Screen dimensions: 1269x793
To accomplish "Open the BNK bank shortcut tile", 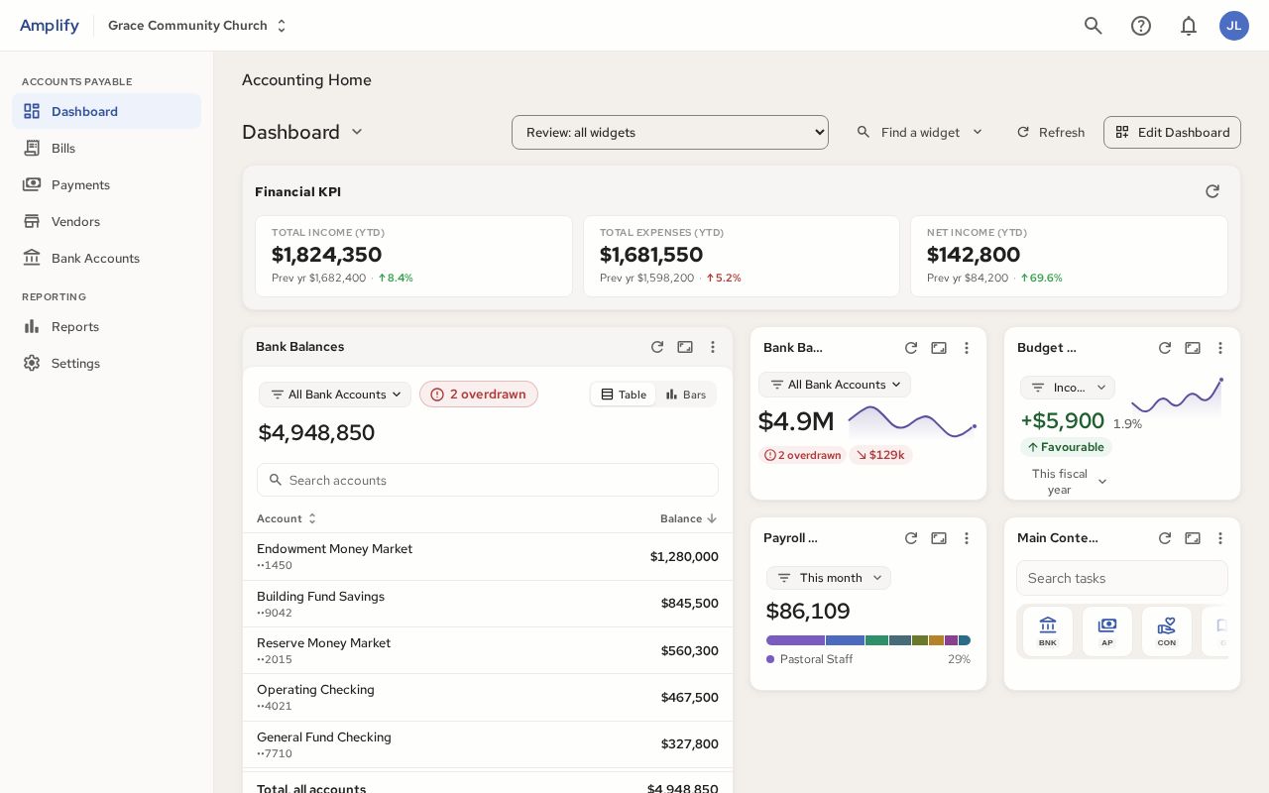I will click(1048, 631).
